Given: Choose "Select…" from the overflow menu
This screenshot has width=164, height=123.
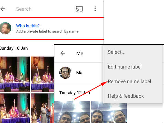Looking at the screenshot, I should [x=116, y=52].
